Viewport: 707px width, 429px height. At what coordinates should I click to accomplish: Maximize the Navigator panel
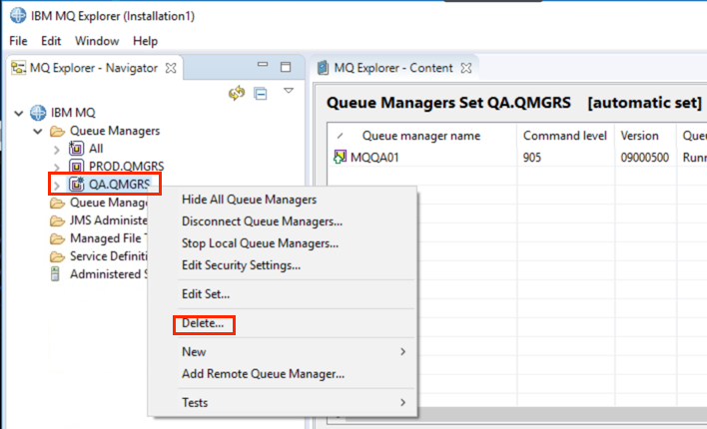click(x=286, y=67)
